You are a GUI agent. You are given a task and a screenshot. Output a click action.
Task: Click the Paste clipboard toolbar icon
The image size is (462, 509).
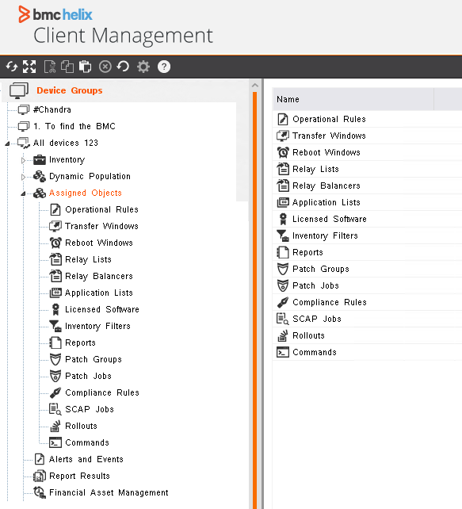pyautogui.click(x=86, y=67)
